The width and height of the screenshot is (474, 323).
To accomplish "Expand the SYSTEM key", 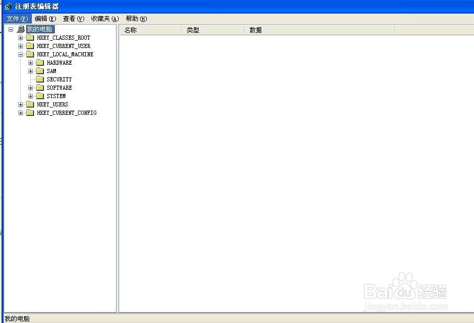I will [x=30, y=97].
